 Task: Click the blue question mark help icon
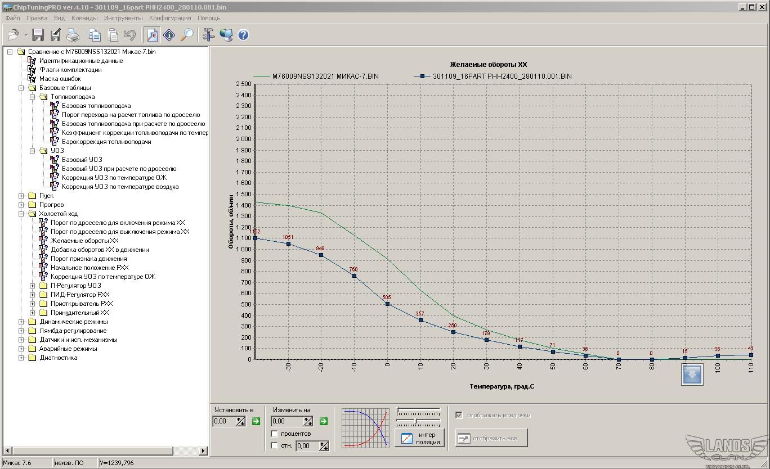tap(243, 35)
